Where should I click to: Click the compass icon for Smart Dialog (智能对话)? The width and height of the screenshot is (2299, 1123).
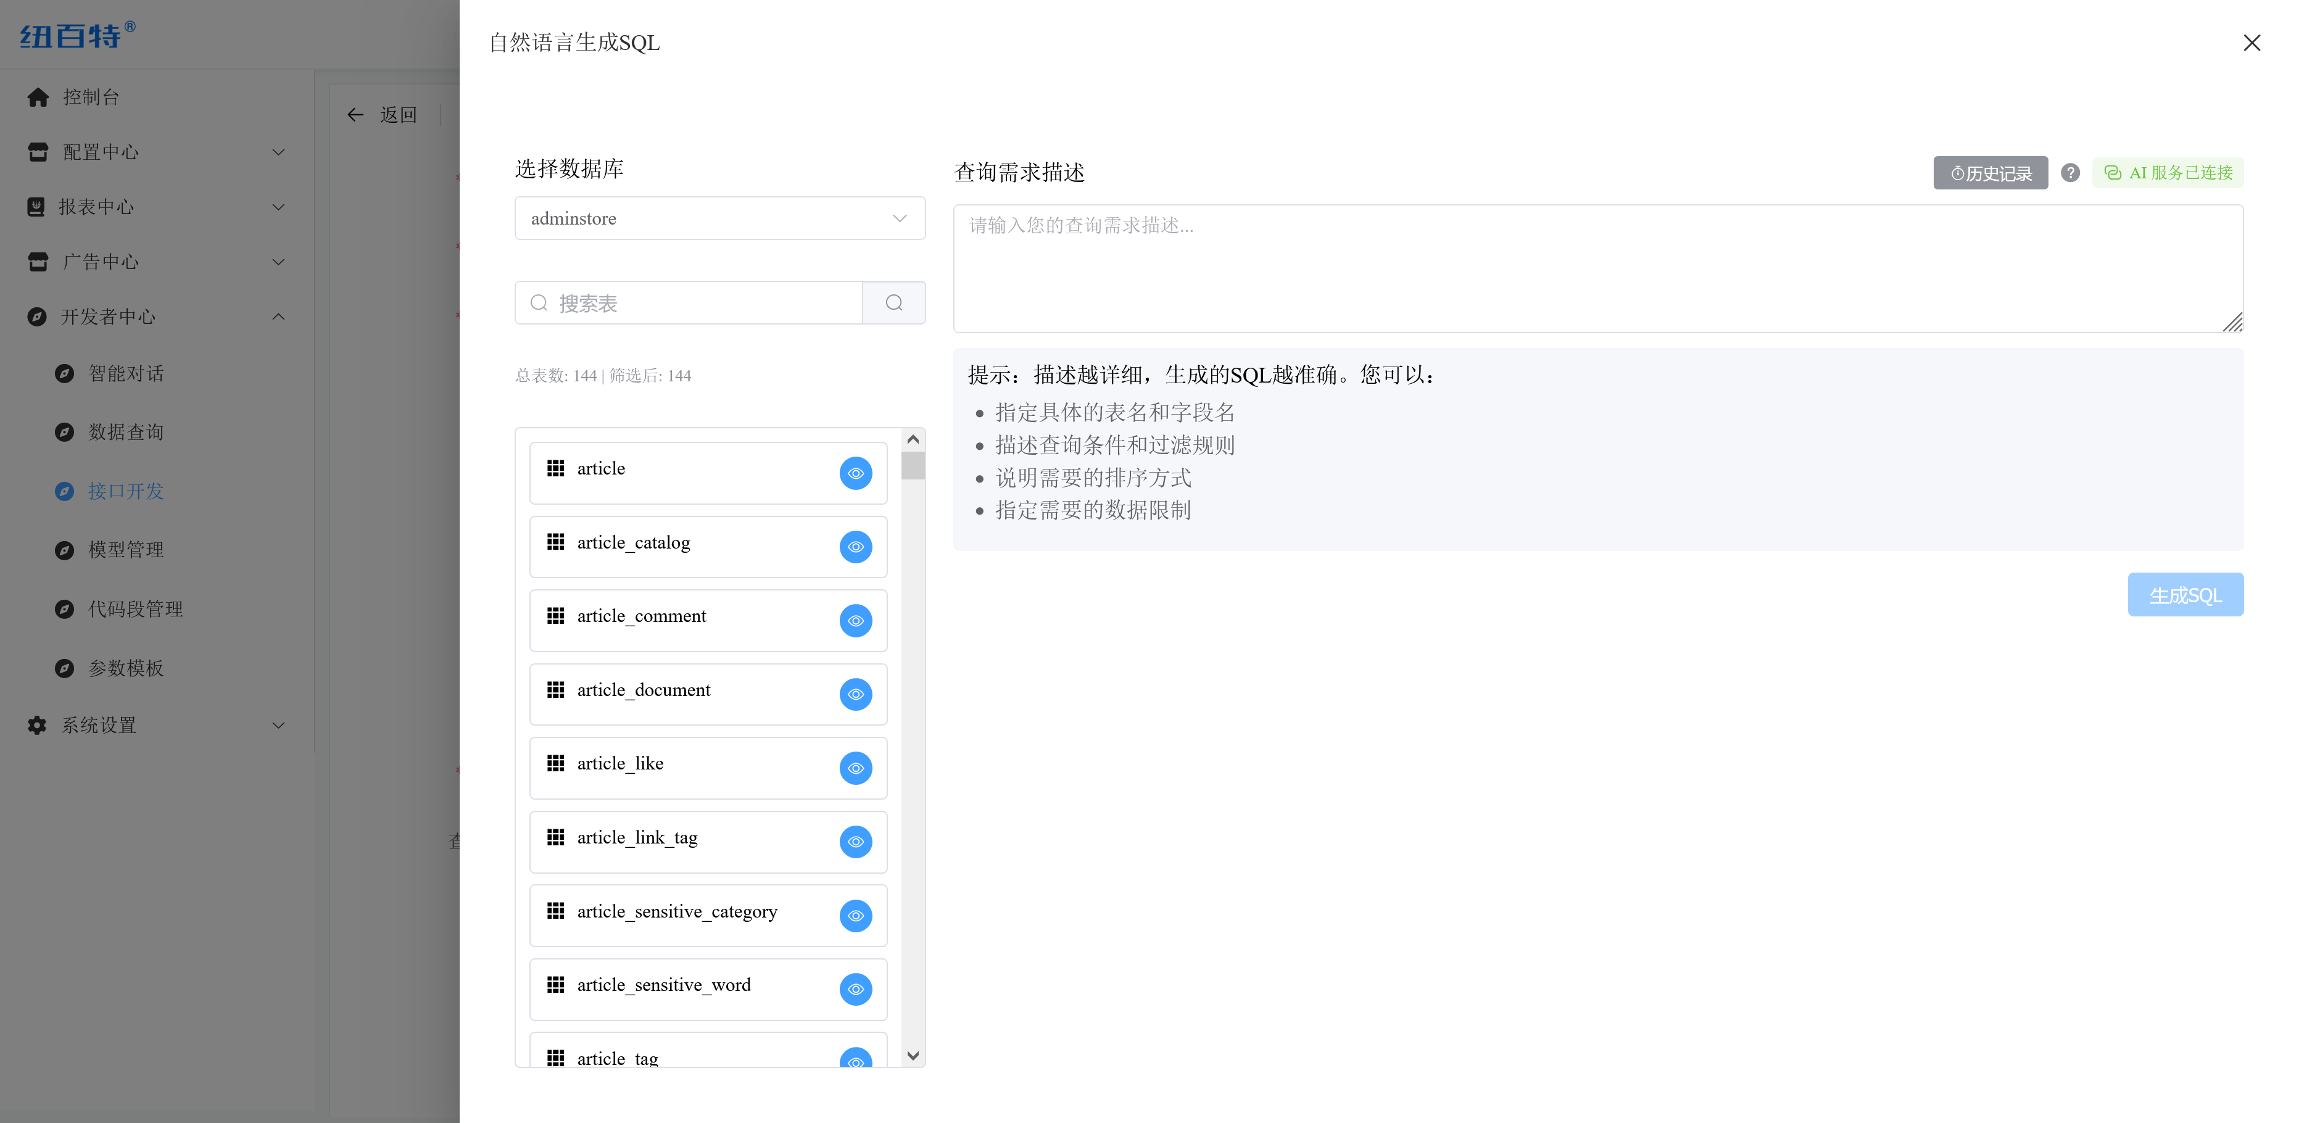coord(64,373)
